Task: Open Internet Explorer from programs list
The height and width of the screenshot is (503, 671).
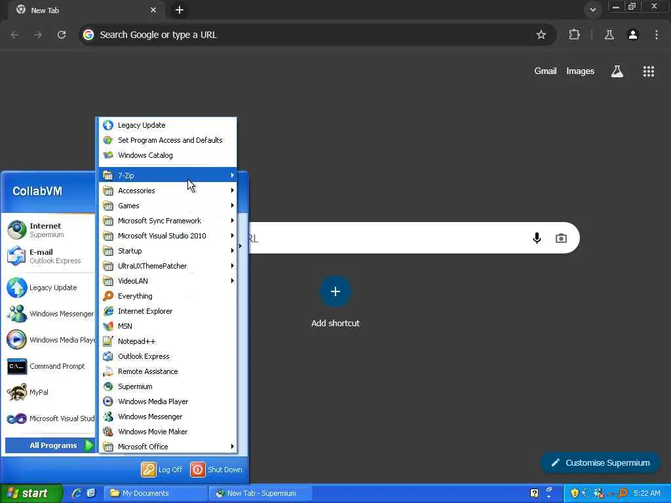Action: (x=168, y=311)
